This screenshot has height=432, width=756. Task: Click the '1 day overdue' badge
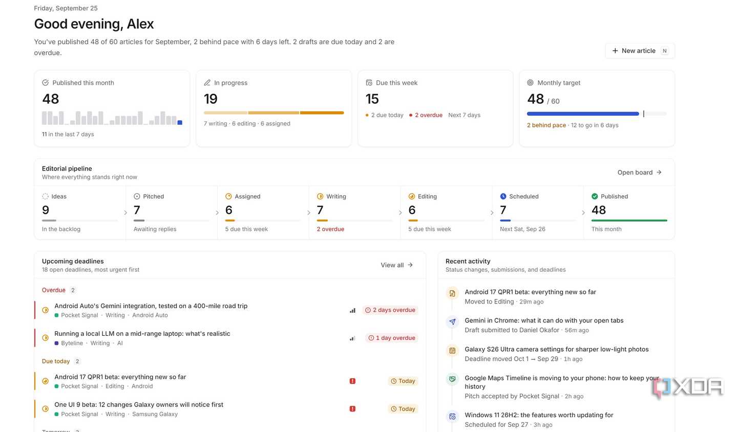(392, 338)
